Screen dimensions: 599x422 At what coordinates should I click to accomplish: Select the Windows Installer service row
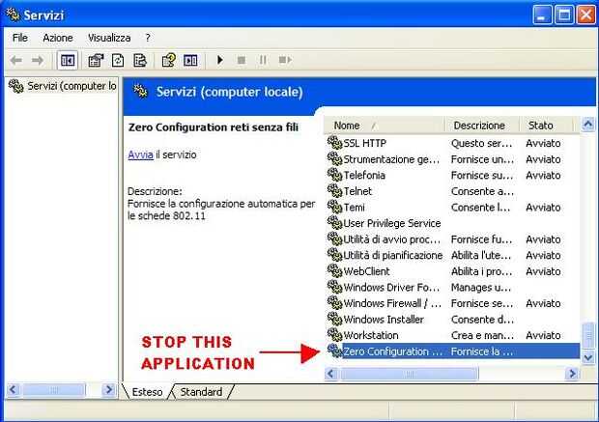click(x=452, y=320)
